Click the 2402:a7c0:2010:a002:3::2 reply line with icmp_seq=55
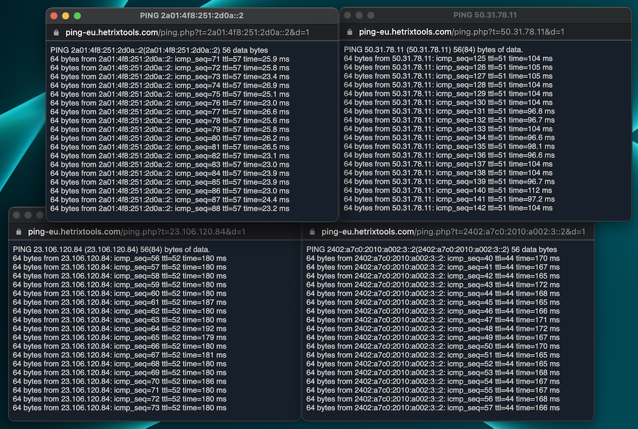The height and width of the screenshot is (429, 638). pyautogui.click(x=433, y=390)
